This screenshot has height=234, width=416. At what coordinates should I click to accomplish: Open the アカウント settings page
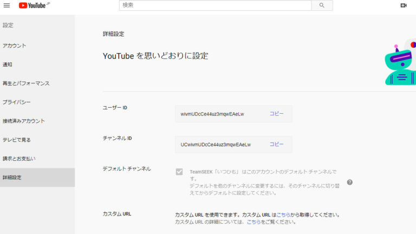tap(15, 45)
